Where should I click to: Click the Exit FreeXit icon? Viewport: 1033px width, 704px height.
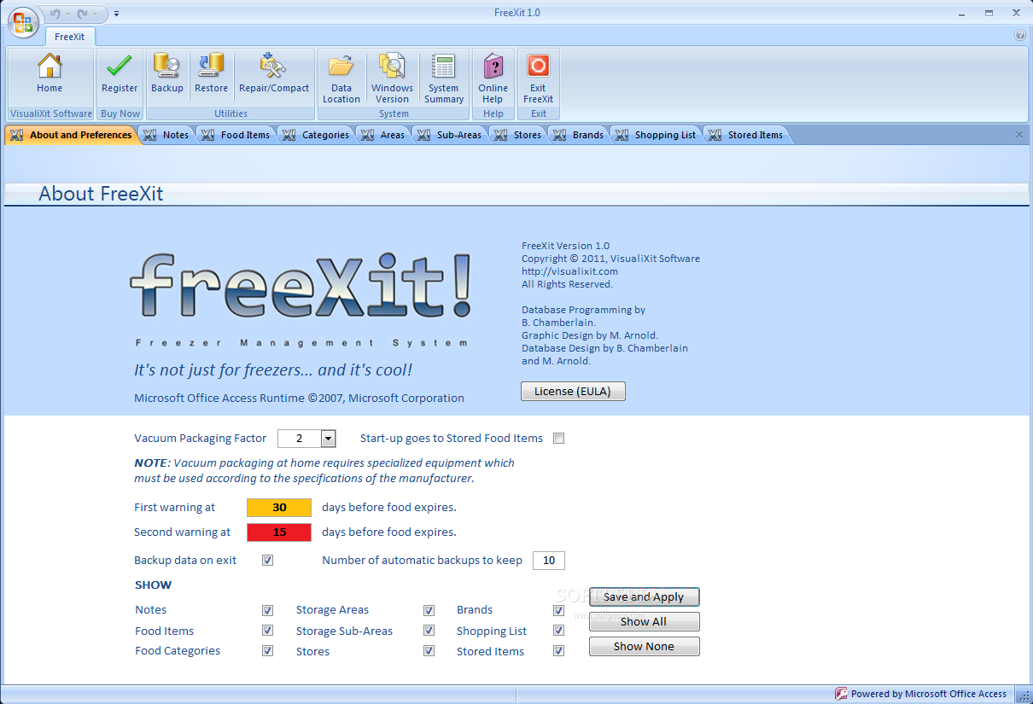coord(538,66)
